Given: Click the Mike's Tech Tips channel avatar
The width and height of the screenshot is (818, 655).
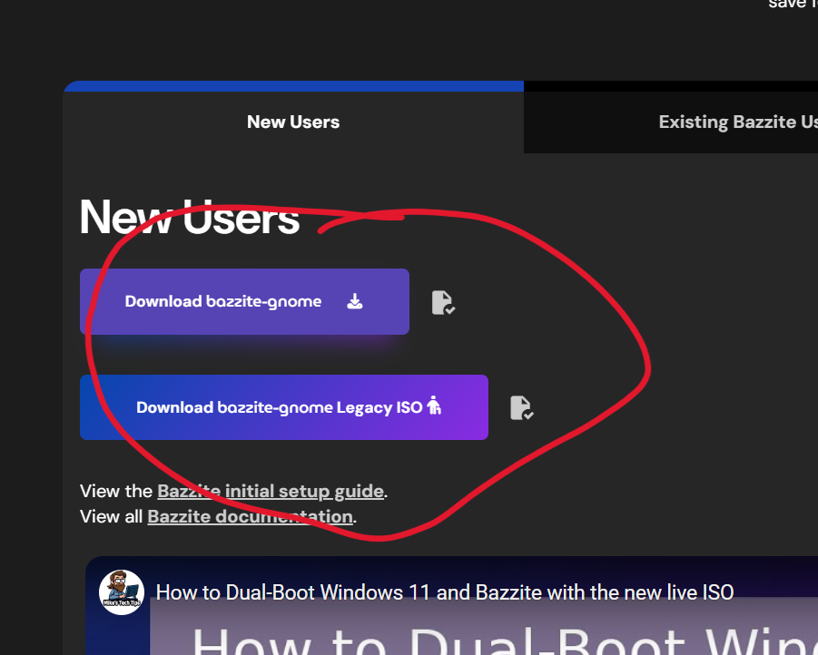Looking at the screenshot, I should (122, 592).
